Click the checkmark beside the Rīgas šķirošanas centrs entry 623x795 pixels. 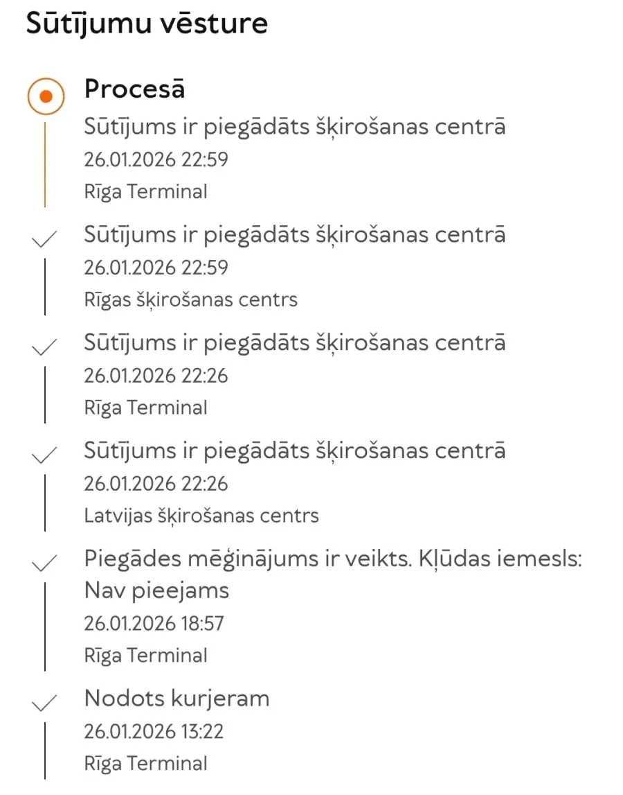tap(45, 239)
